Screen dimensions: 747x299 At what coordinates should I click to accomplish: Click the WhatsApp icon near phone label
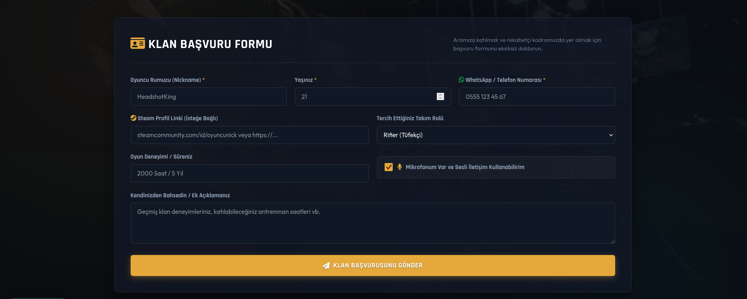[461, 80]
